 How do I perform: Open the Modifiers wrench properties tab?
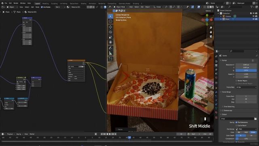216,92
